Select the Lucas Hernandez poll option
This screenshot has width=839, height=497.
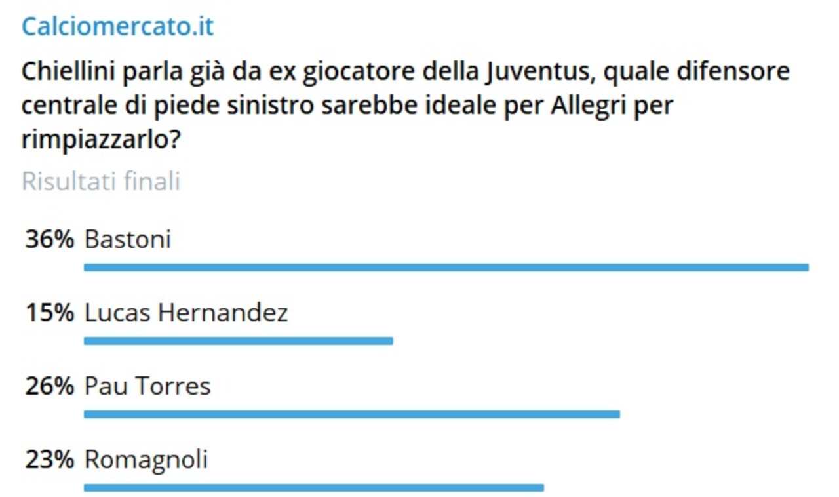(x=186, y=313)
